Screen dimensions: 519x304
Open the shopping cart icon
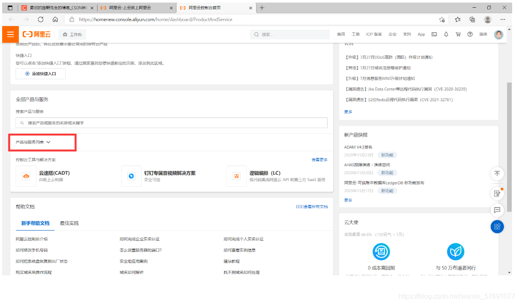coord(458,34)
